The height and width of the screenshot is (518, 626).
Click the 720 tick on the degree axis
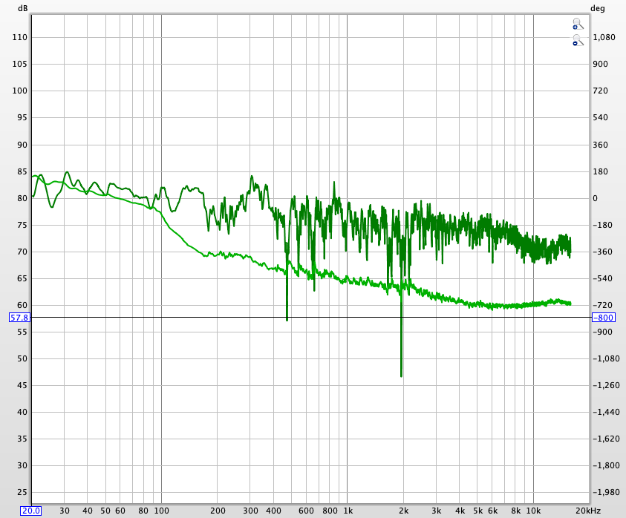(x=600, y=91)
